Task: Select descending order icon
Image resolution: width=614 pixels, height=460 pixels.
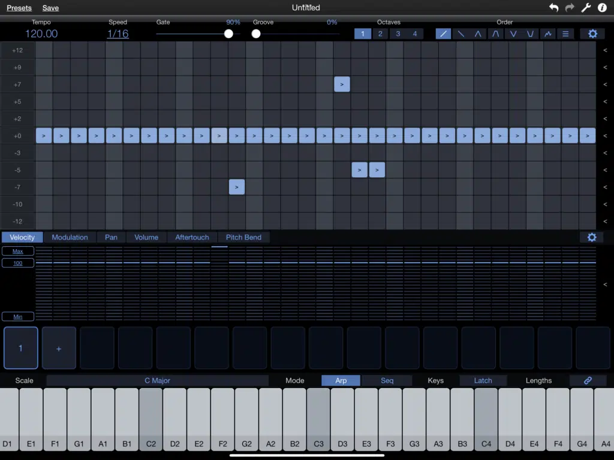Action: click(461, 34)
